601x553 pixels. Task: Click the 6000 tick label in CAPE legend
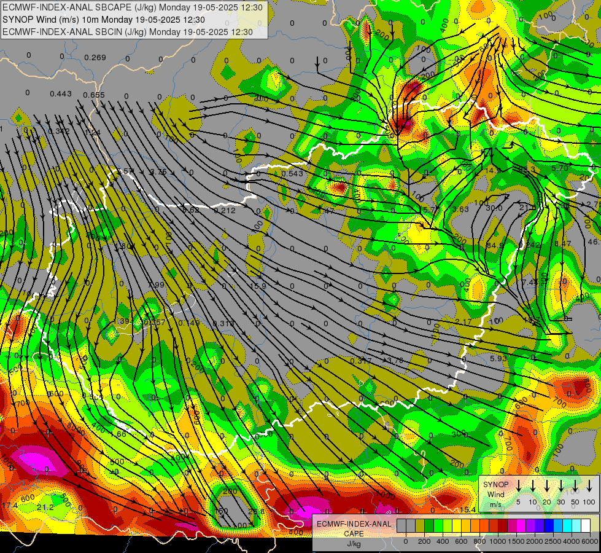pyautogui.click(x=589, y=541)
